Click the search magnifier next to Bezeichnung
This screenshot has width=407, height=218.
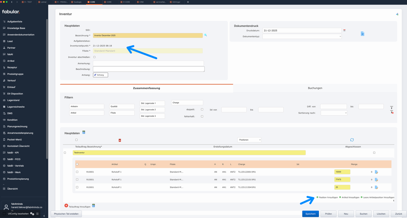[x=206, y=35]
